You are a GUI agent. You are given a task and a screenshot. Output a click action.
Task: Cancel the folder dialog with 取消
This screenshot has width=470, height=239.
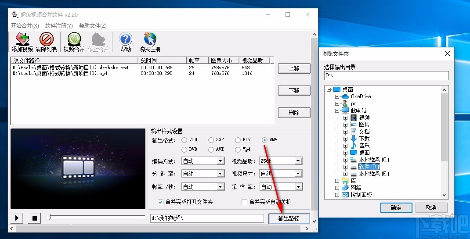[431, 207]
